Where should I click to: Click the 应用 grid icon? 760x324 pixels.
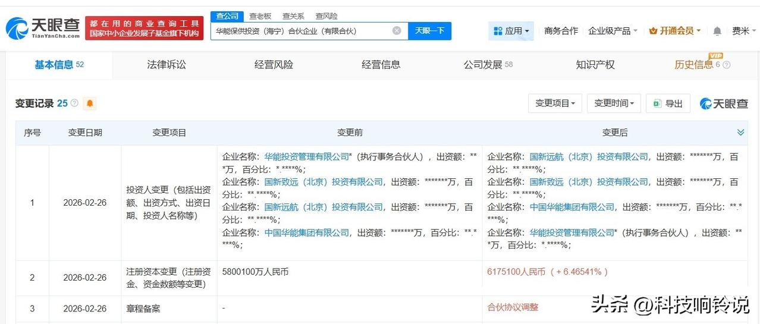tap(497, 31)
